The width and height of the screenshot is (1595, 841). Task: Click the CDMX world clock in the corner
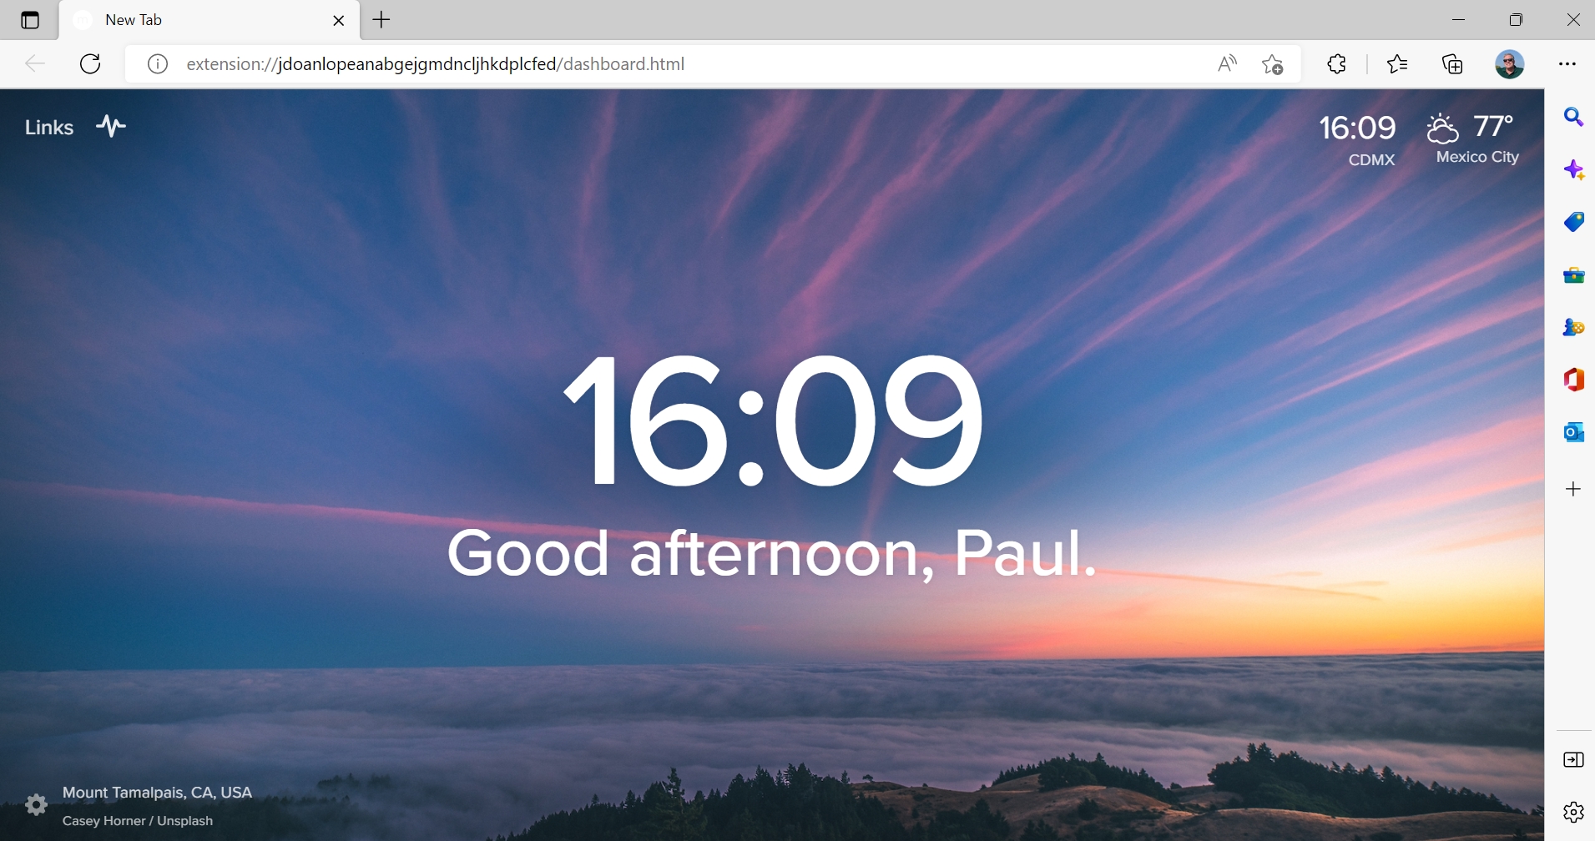tap(1357, 138)
